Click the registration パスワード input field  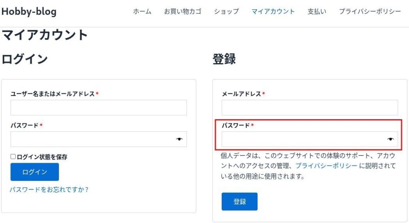click(x=303, y=139)
